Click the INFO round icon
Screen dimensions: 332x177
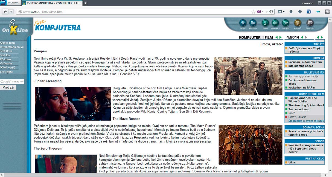click(265, 23)
